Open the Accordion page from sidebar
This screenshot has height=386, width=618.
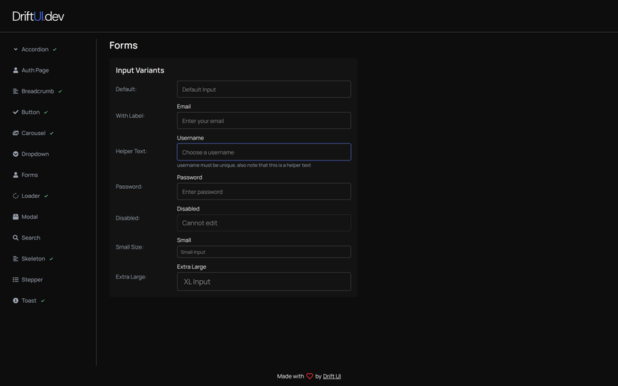[x=35, y=49]
